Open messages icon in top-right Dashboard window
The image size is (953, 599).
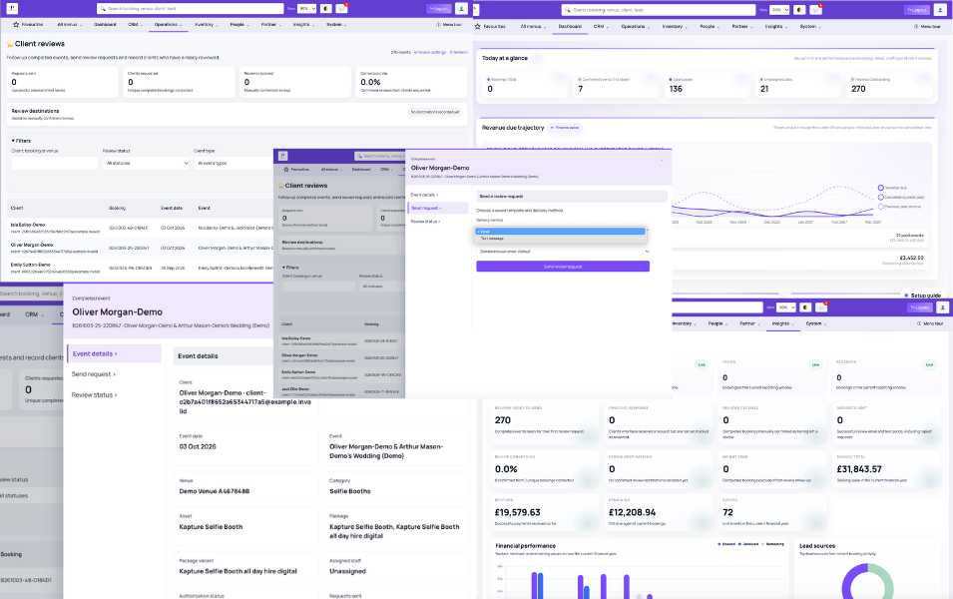pos(816,10)
